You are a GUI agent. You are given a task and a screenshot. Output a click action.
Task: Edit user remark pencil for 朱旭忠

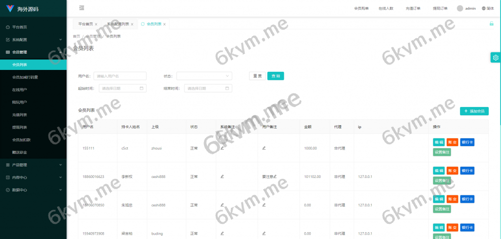[264, 205]
